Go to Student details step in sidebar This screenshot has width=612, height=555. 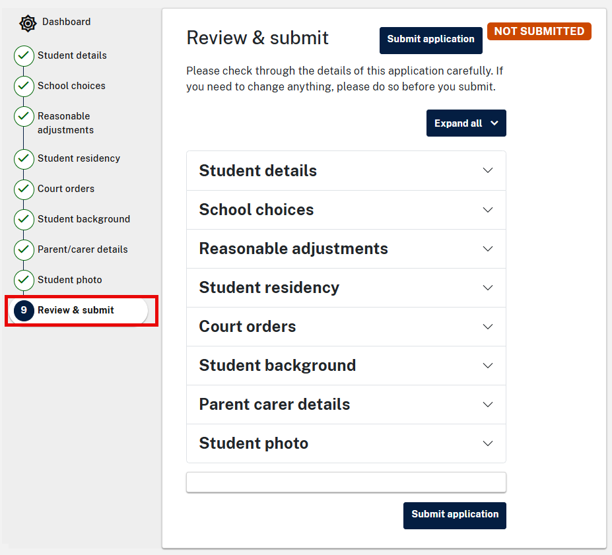point(72,55)
